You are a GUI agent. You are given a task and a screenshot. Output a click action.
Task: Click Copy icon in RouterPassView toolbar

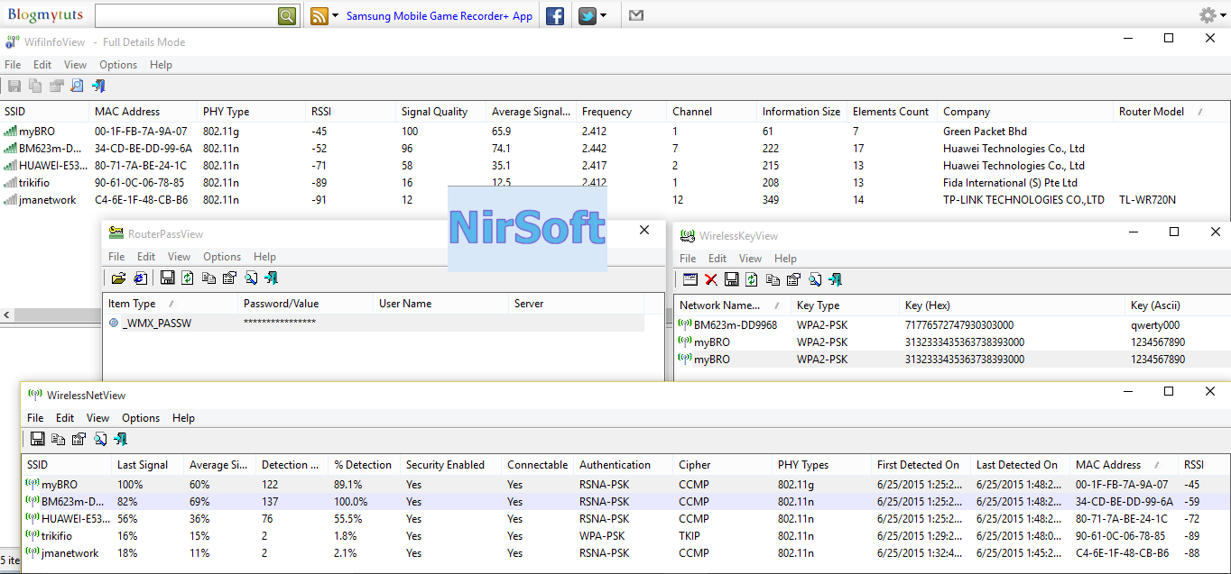point(208,278)
